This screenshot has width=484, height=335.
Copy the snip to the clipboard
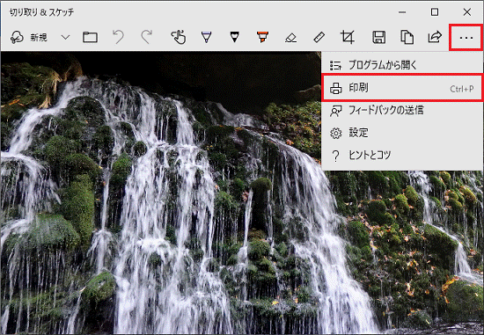[x=407, y=38]
